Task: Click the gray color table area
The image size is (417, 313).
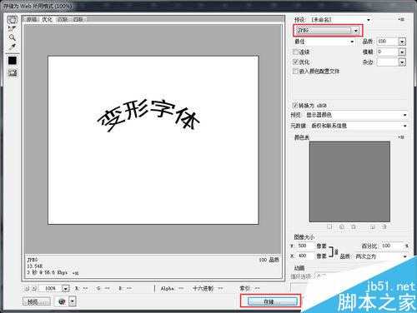Action: [x=349, y=181]
